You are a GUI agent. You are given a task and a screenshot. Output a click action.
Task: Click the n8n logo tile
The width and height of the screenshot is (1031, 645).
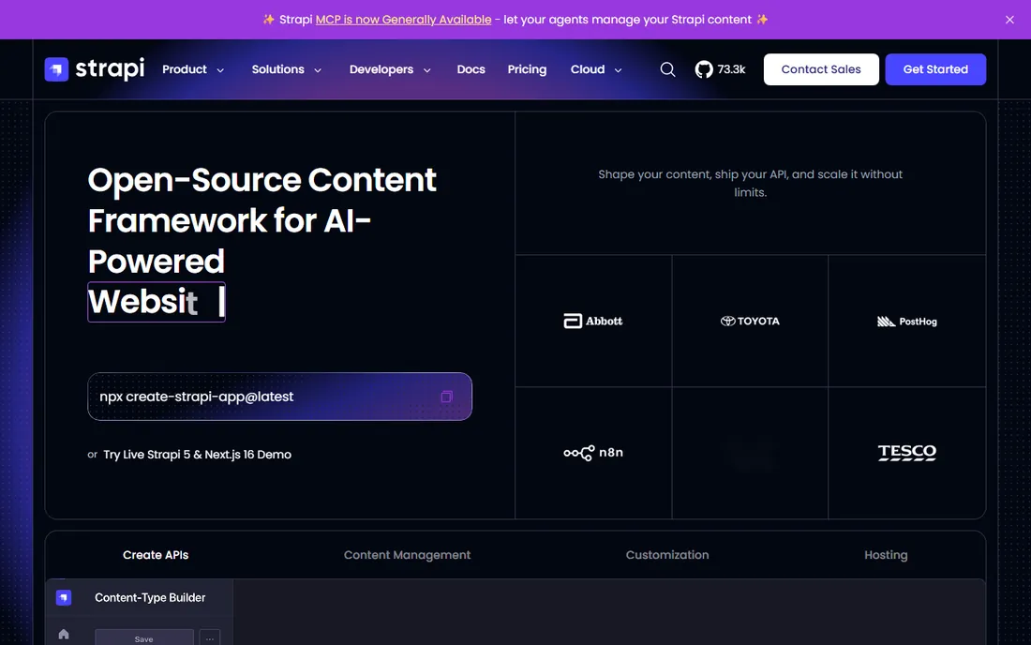pyautogui.click(x=593, y=453)
